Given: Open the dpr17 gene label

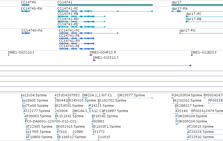Looking at the screenshot, I should pos(176,2).
